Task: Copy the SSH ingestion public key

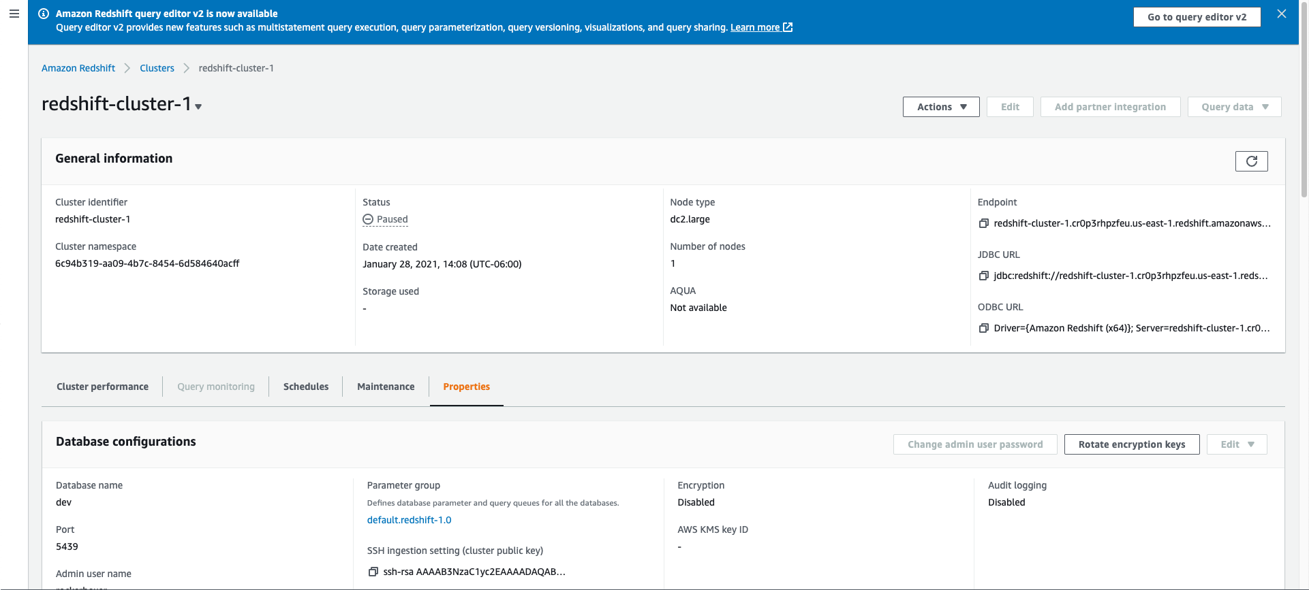Action: coord(373,572)
